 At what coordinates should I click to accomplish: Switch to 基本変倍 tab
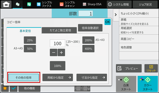click(24, 31)
